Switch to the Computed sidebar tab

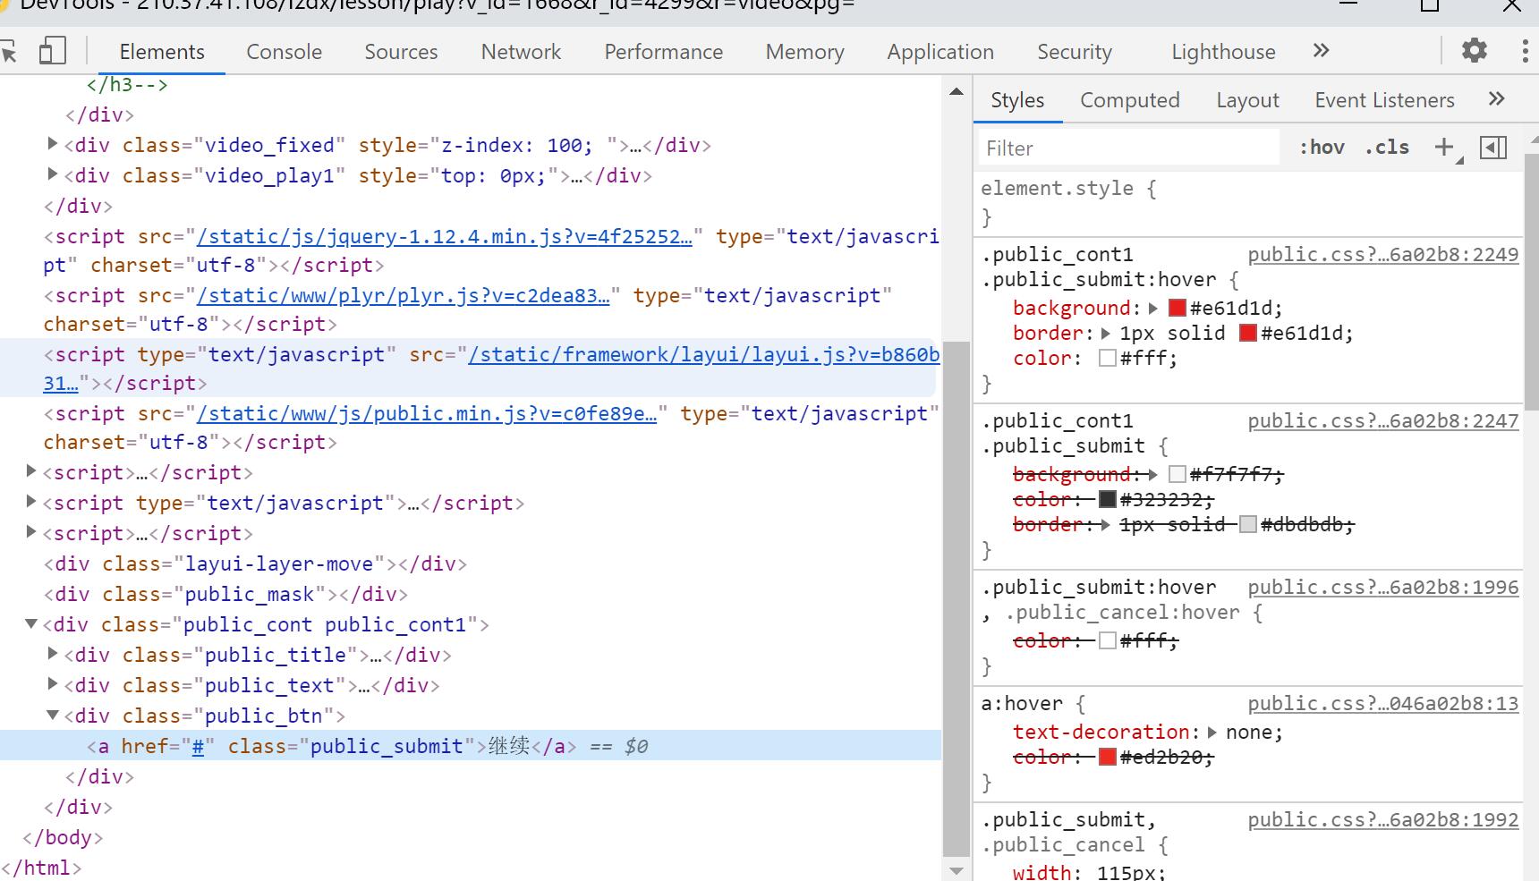pyautogui.click(x=1129, y=100)
